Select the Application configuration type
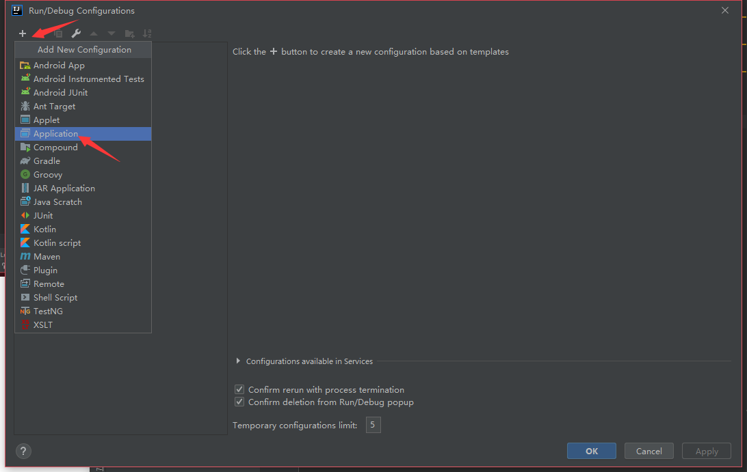 point(83,134)
